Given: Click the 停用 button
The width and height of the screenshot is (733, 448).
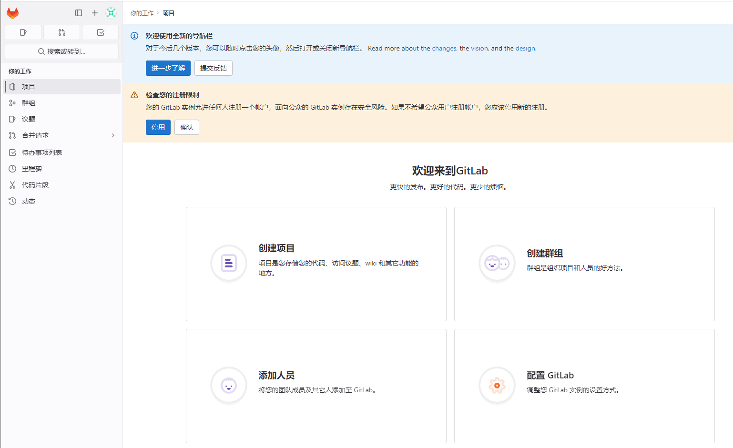Looking at the screenshot, I should pos(158,127).
